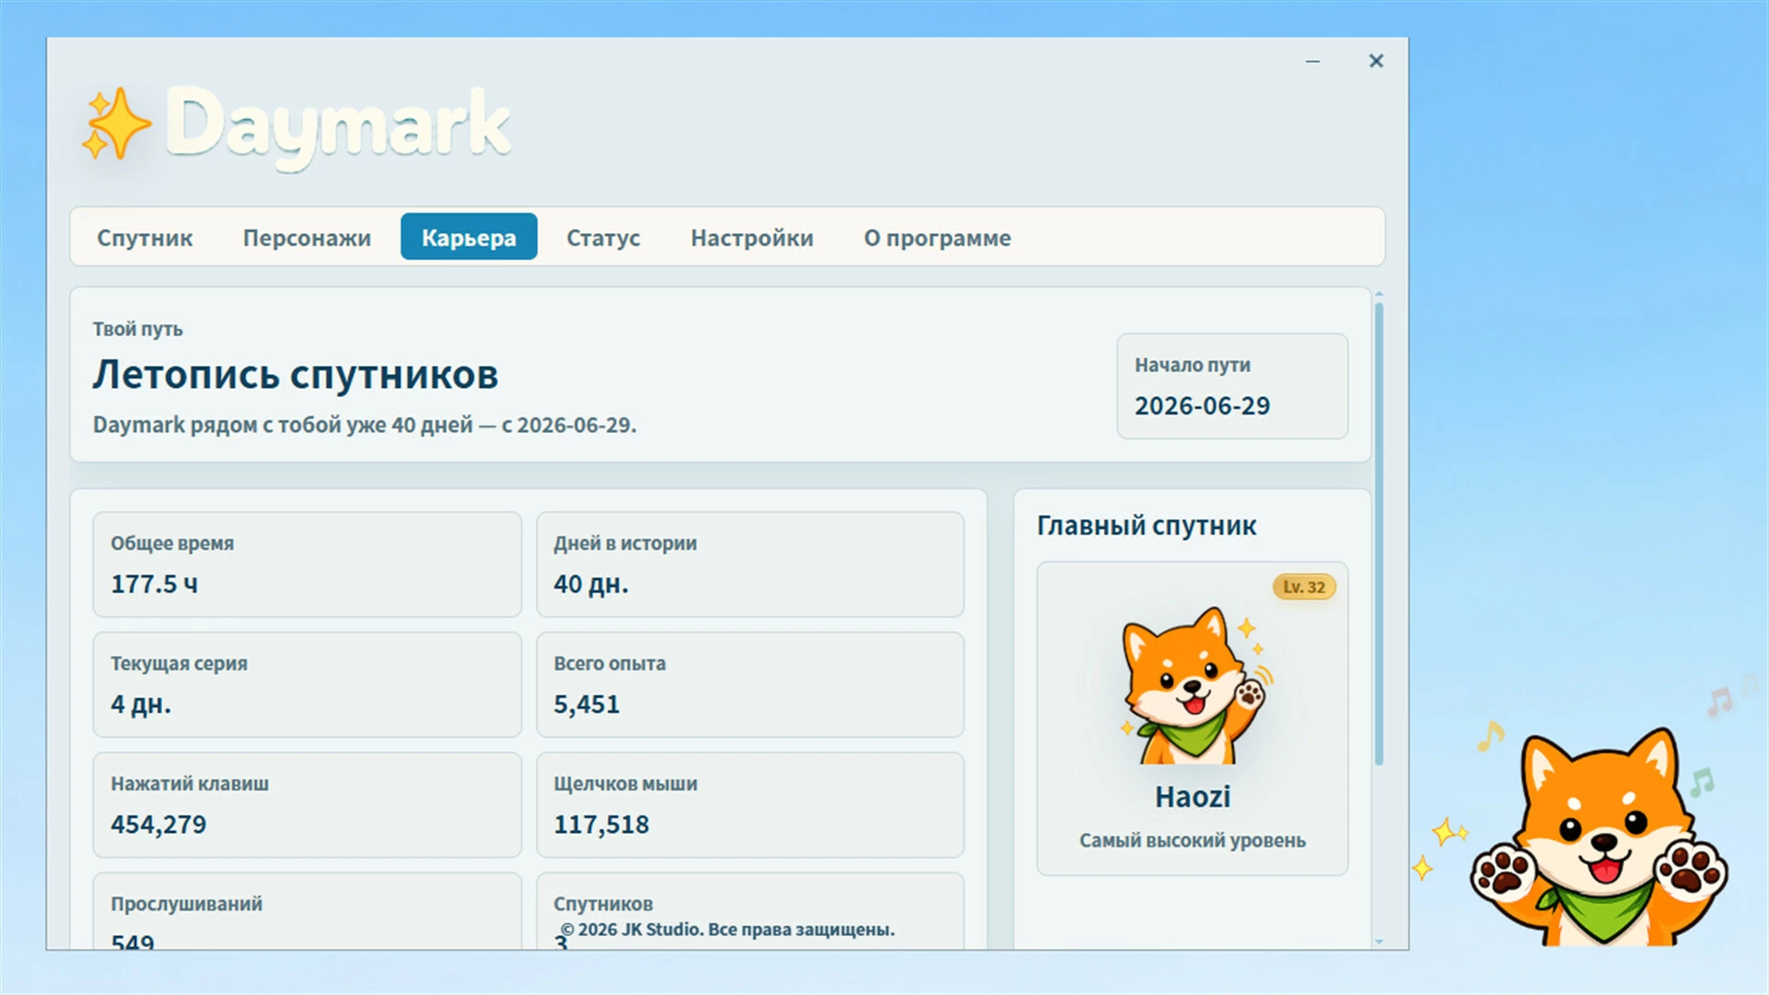1769x995 pixels.
Task: Click the scrollbar down arrow
Action: [x=1379, y=942]
